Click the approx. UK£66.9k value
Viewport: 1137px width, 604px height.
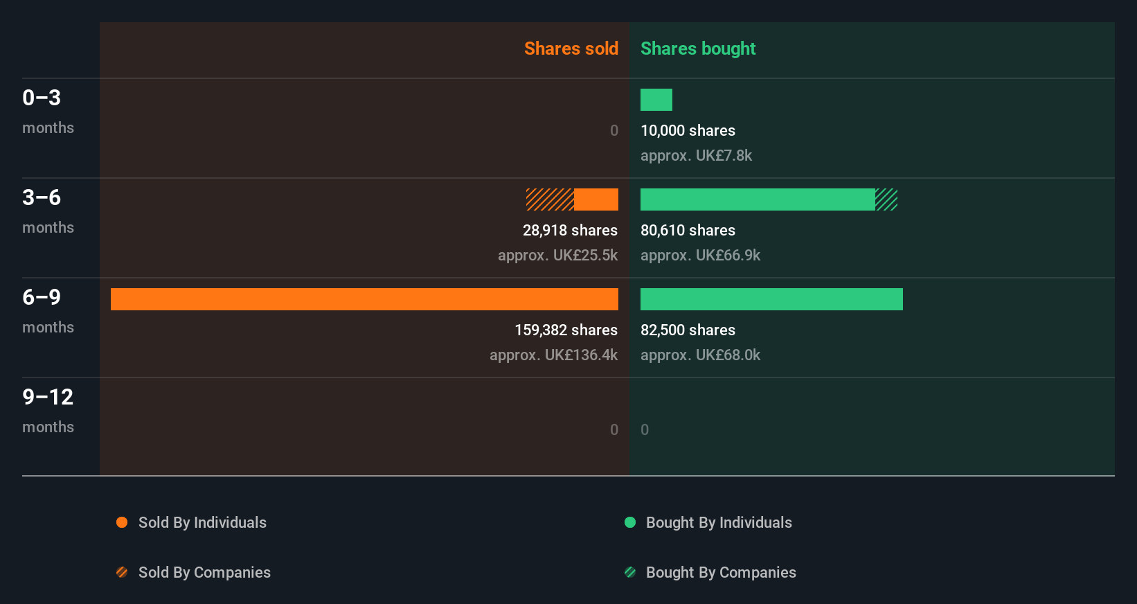point(700,255)
